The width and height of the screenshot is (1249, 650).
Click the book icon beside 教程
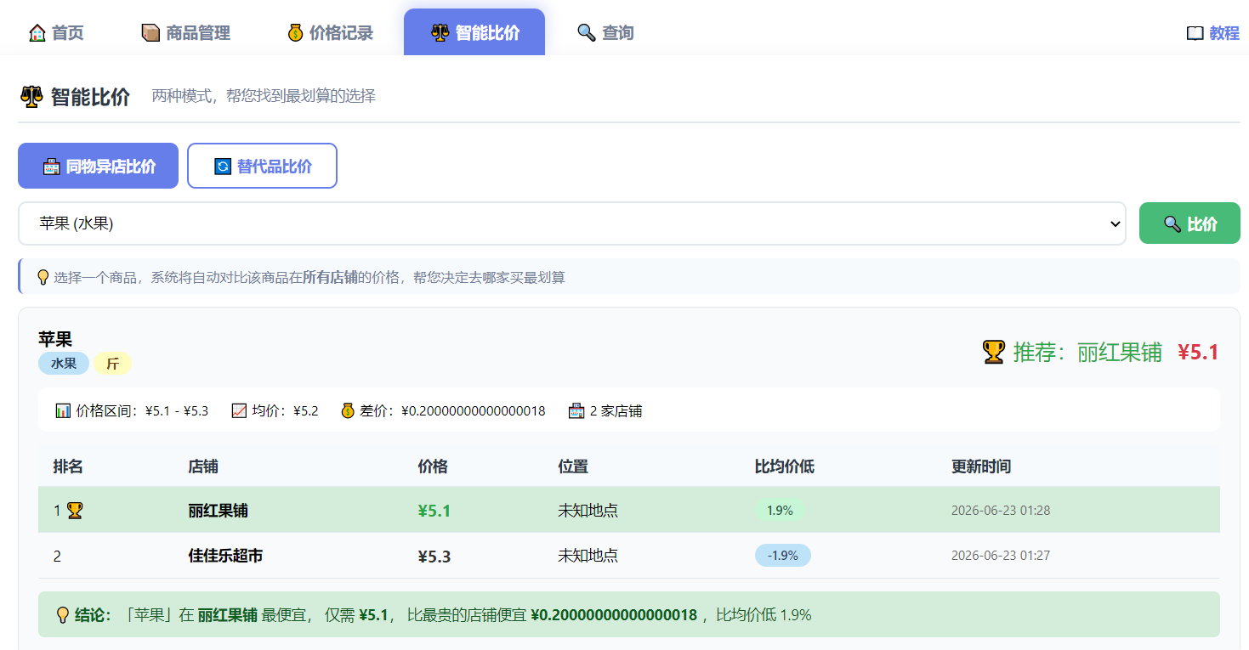click(1195, 33)
